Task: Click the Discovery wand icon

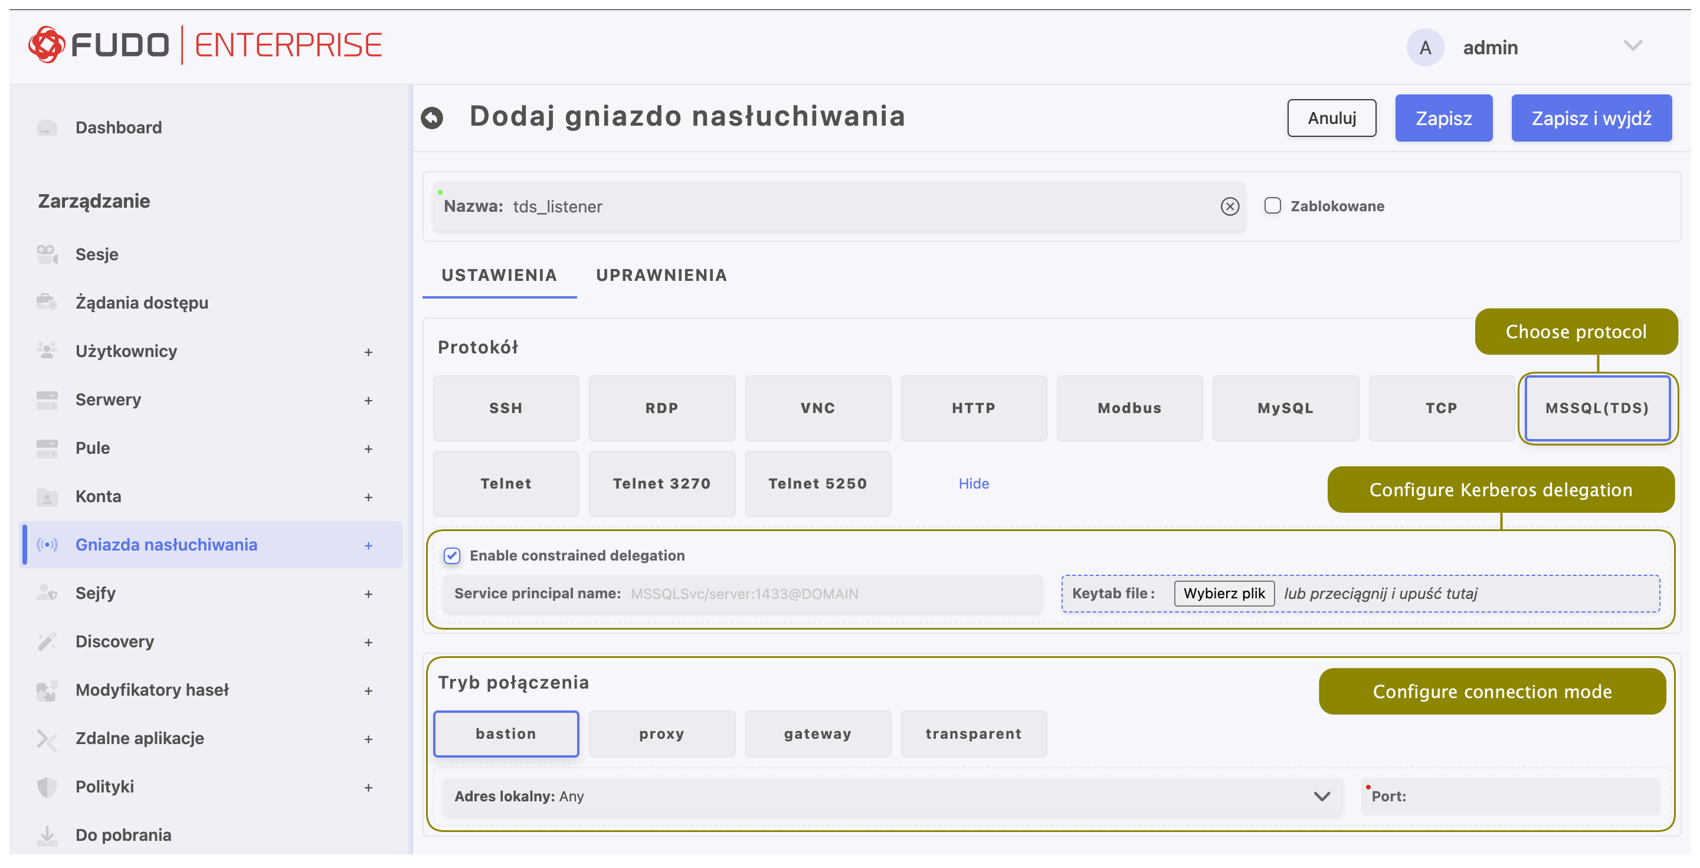Action: point(47,641)
